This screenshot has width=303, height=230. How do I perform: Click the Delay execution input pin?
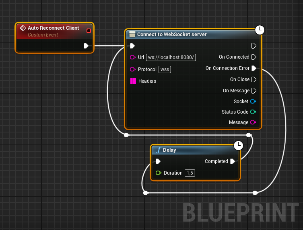click(158, 161)
